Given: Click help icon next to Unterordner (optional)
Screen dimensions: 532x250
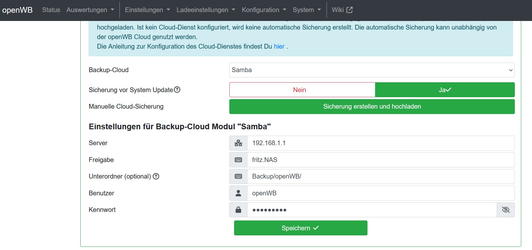Looking at the screenshot, I should pos(156,176).
